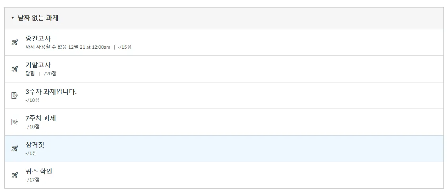This screenshot has width=447, height=191.
Task: Click the -/1점 score under 참거짓
Action: 31,153
